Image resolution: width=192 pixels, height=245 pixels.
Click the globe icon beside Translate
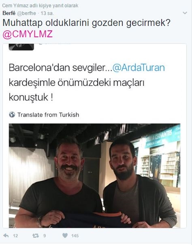tap(12, 115)
